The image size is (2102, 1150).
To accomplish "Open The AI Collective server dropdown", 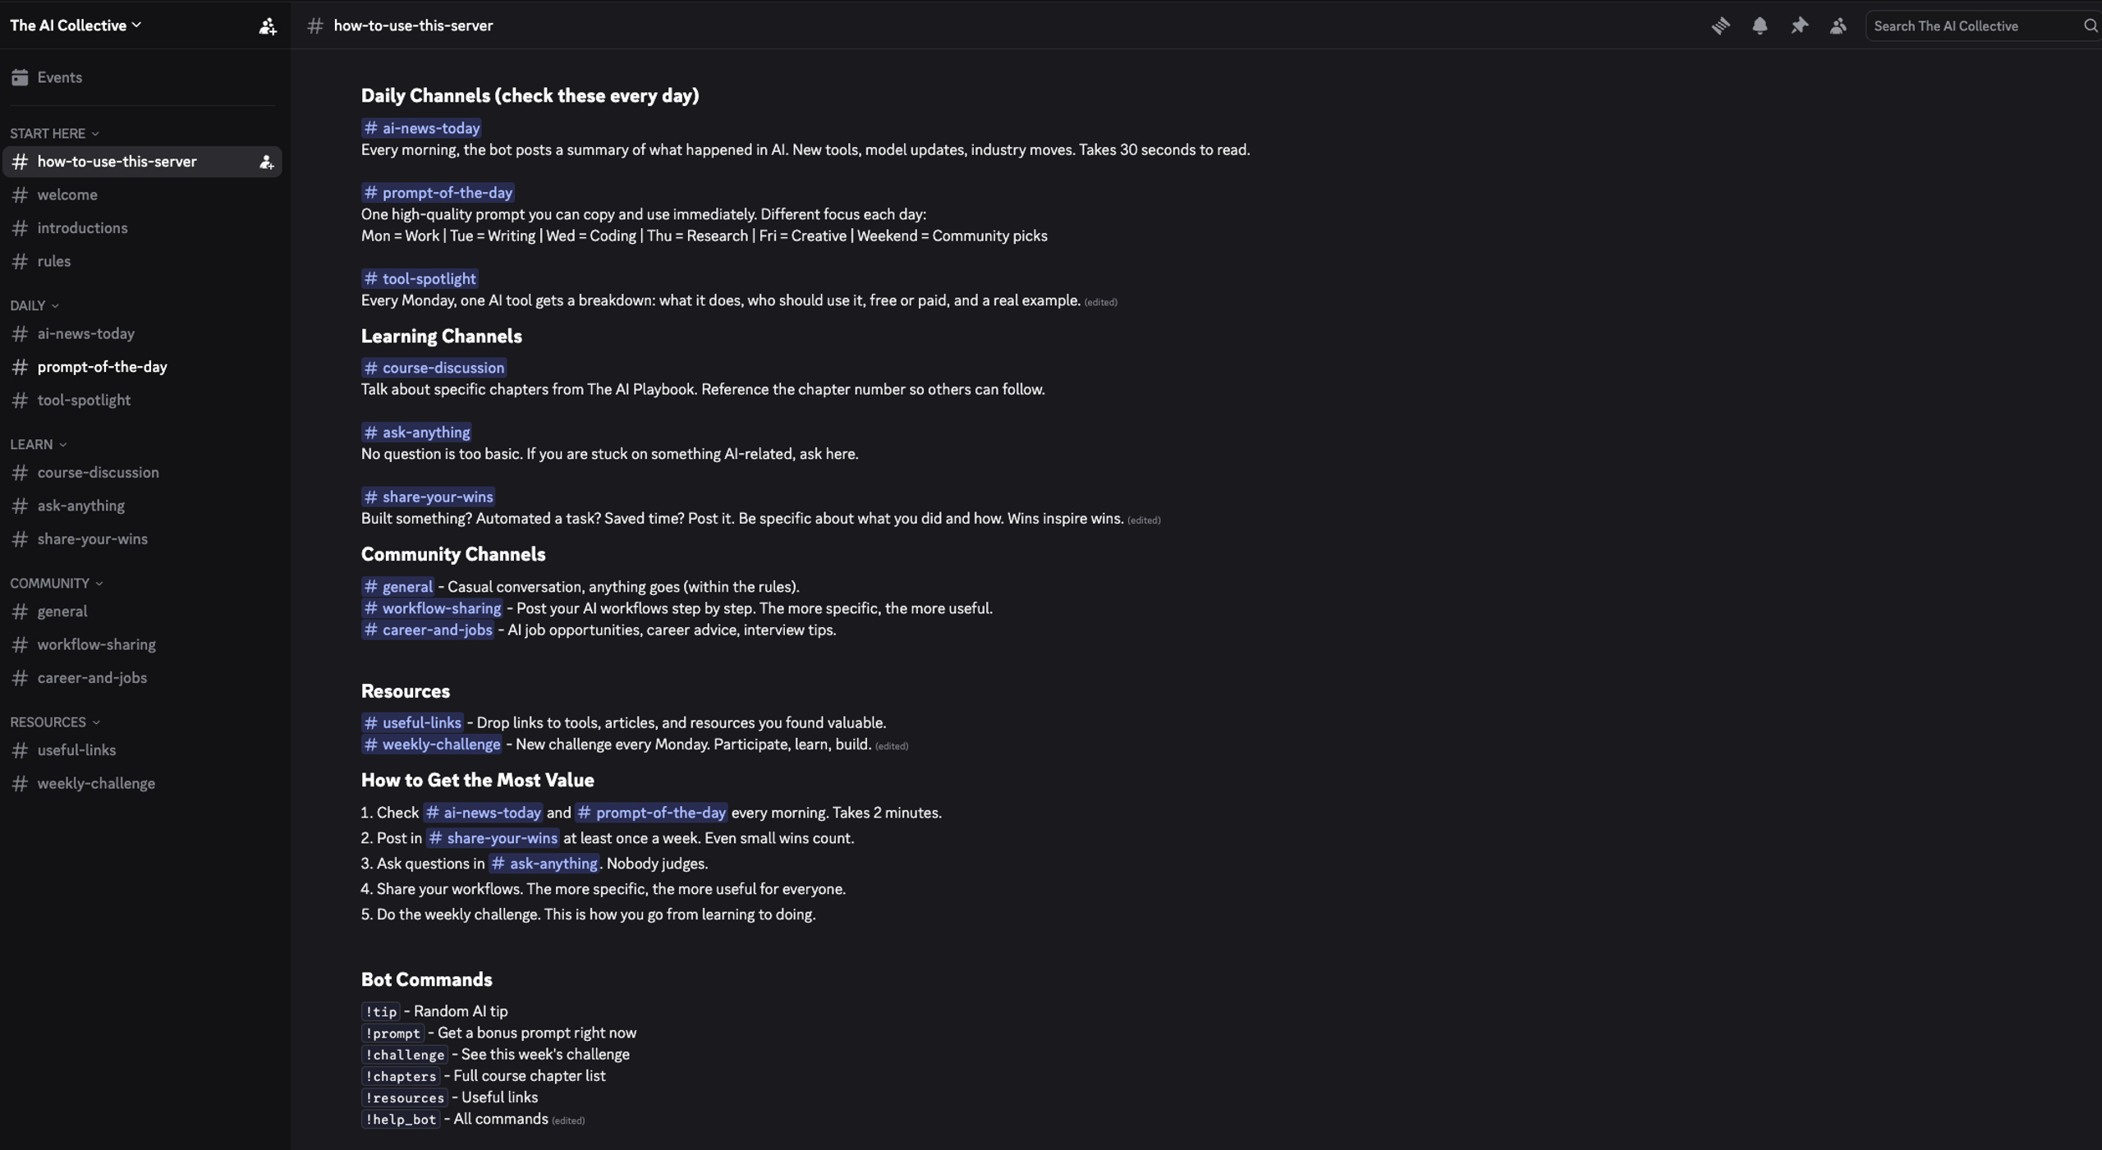I will (x=76, y=25).
